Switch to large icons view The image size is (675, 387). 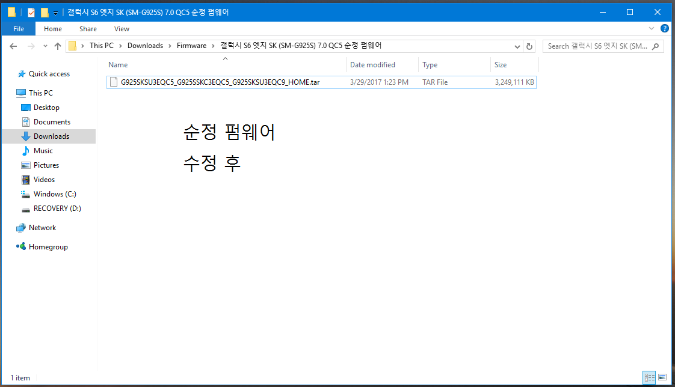click(662, 377)
